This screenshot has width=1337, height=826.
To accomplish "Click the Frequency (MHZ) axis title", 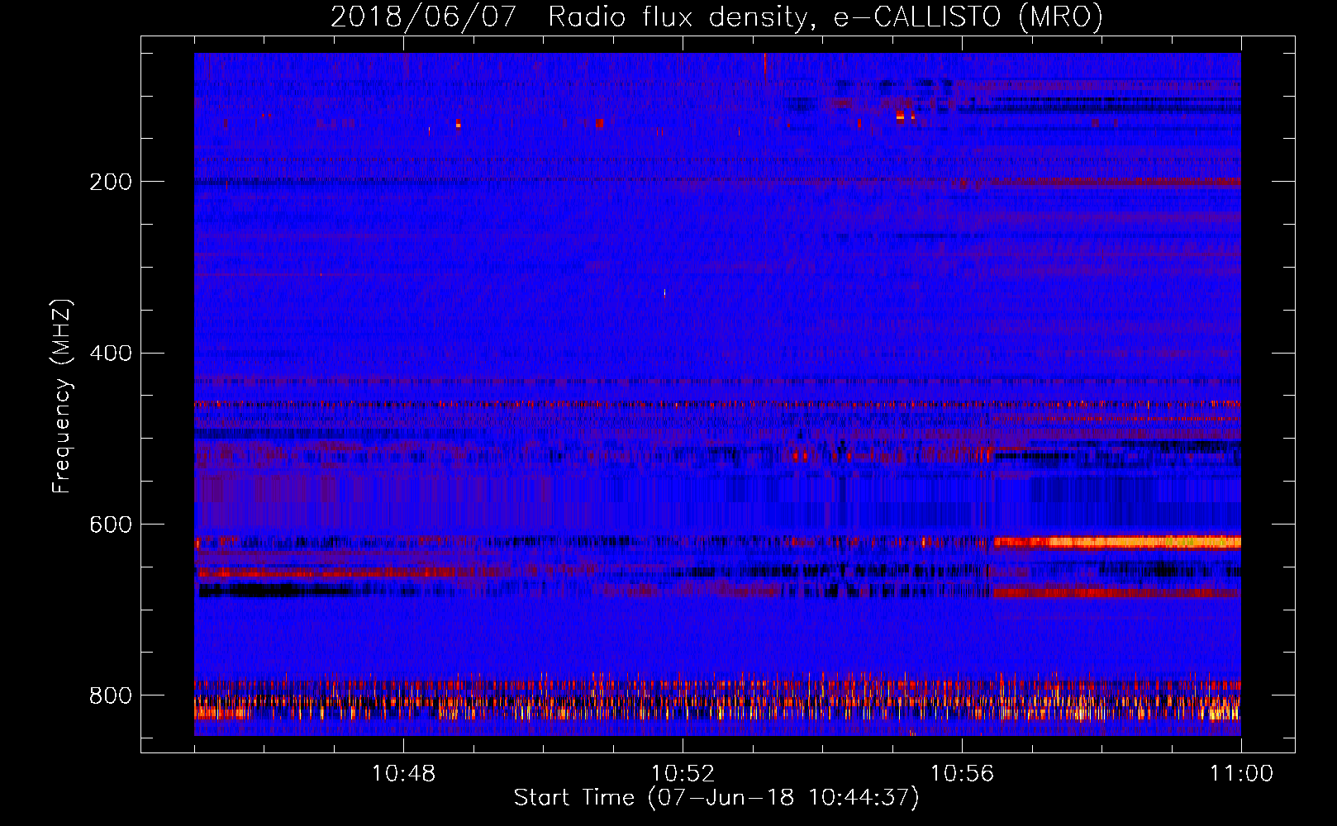I will pos(62,396).
